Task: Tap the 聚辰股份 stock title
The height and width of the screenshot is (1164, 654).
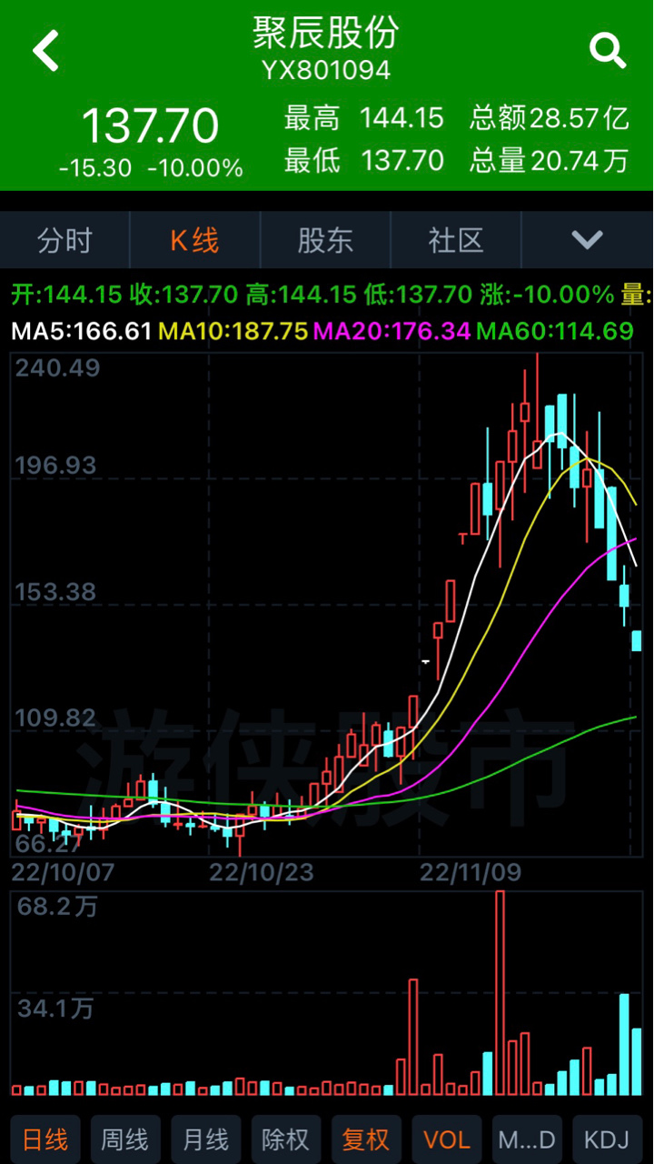Action: point(326,33)
